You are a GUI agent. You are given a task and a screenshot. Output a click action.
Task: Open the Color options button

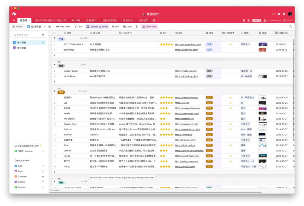coord(127,27)
